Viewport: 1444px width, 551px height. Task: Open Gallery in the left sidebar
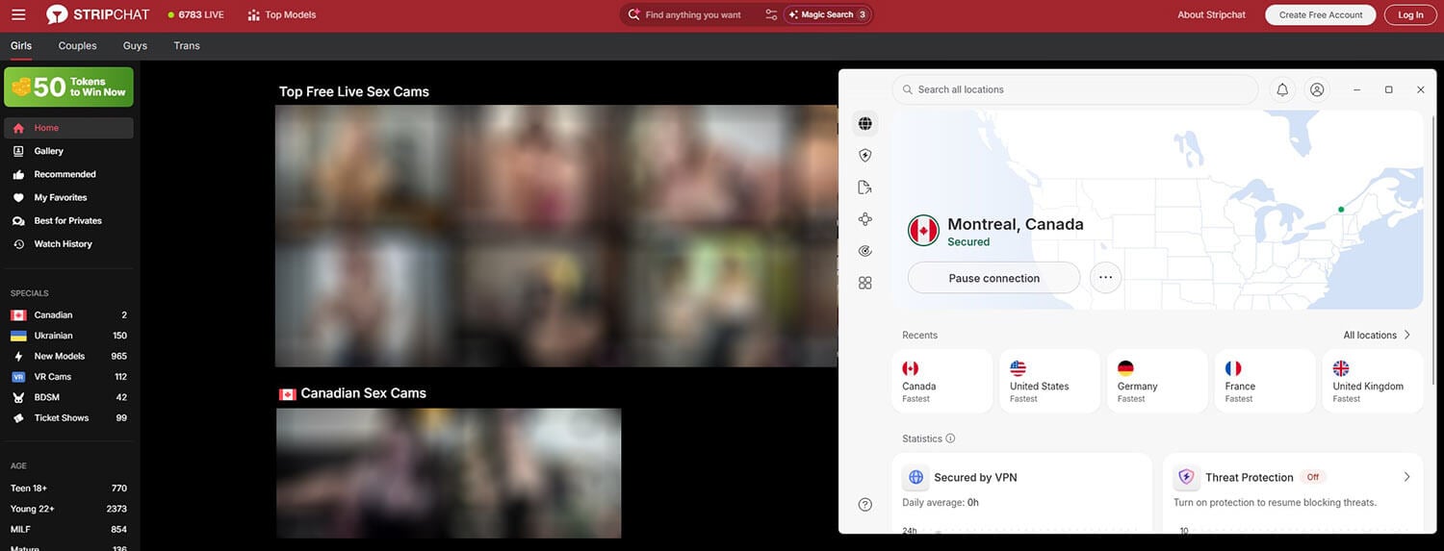point(68,151)
